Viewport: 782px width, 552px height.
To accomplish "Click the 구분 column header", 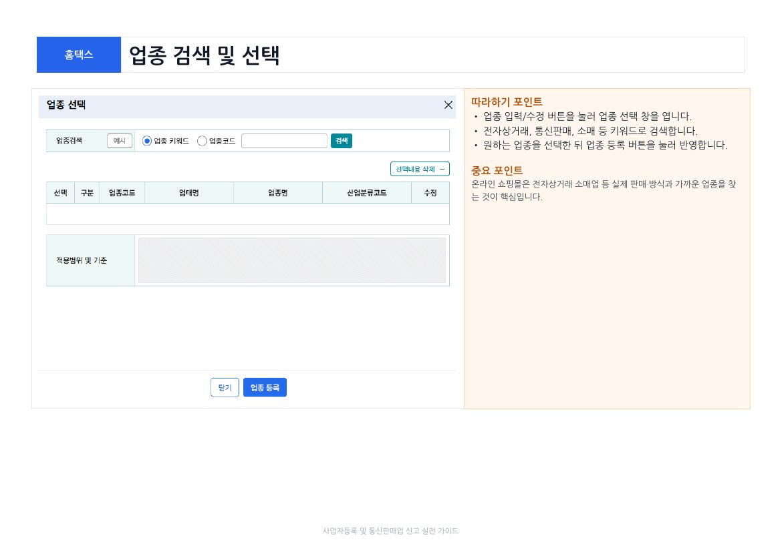I will coord(88,193).
